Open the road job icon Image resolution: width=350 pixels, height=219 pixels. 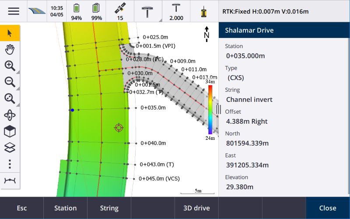[37, 11]
